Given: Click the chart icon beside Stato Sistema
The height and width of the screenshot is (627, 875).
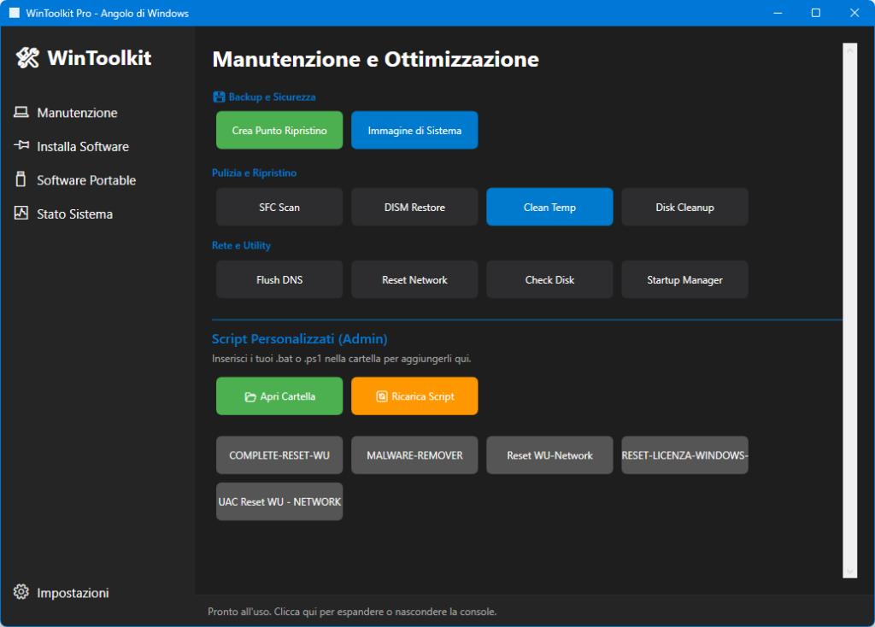Looking at the screenshot, I should coord(21,213).
